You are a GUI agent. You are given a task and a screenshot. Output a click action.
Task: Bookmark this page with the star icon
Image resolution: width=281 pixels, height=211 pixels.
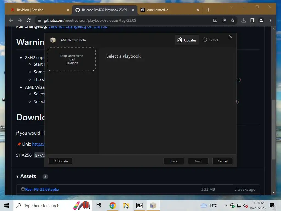tap(233, 20)
